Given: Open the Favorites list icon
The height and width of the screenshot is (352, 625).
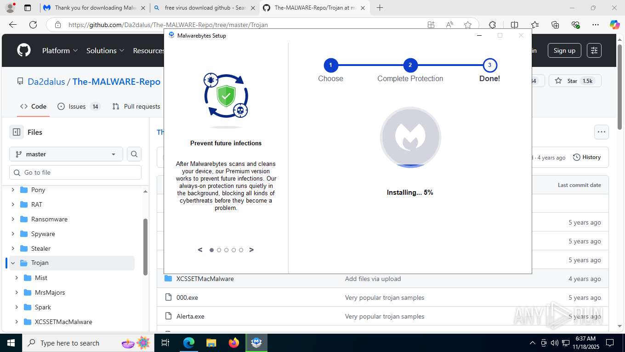Looking at the screenshot, I should 535,25.
